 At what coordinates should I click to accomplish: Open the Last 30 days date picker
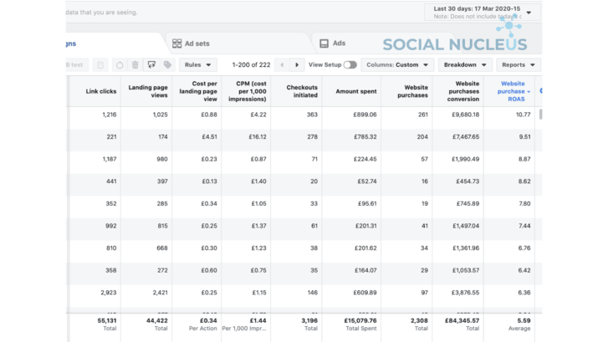click(482, 12)
